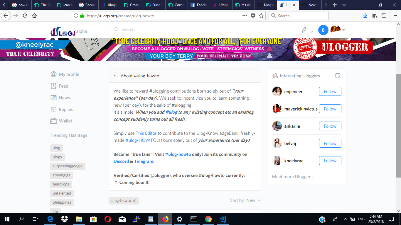
Task: Switch to the It's All tab
Action: (x=243, y=5)
